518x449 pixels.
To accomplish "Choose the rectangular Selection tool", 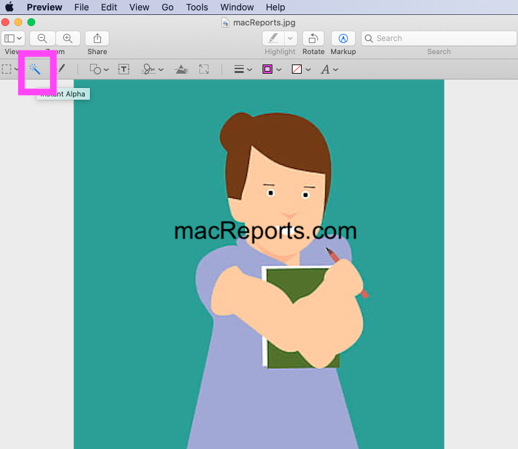I will [x=7, y=69].
